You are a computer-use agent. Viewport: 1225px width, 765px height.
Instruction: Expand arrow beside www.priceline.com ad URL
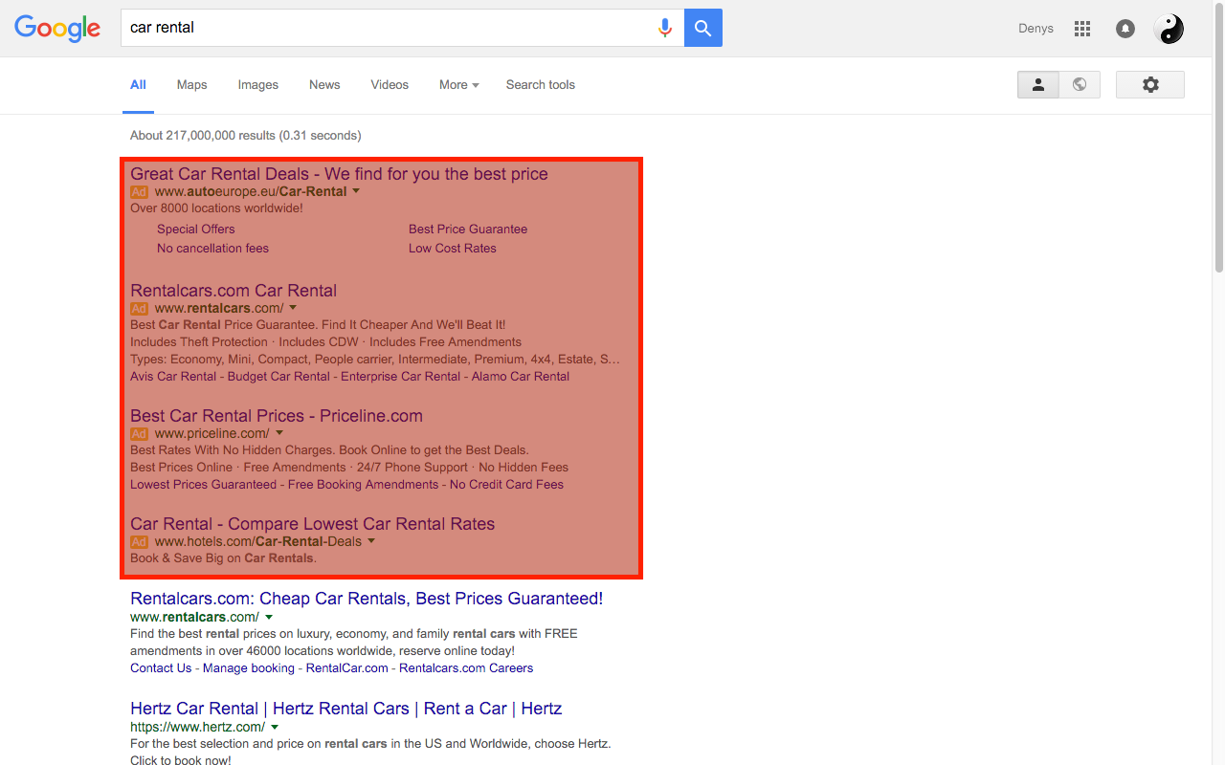coord(279,433)
